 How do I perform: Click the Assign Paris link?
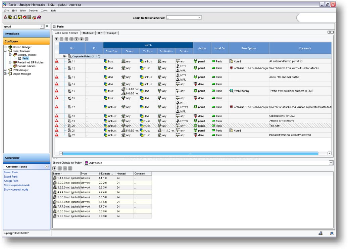(11, 181)
